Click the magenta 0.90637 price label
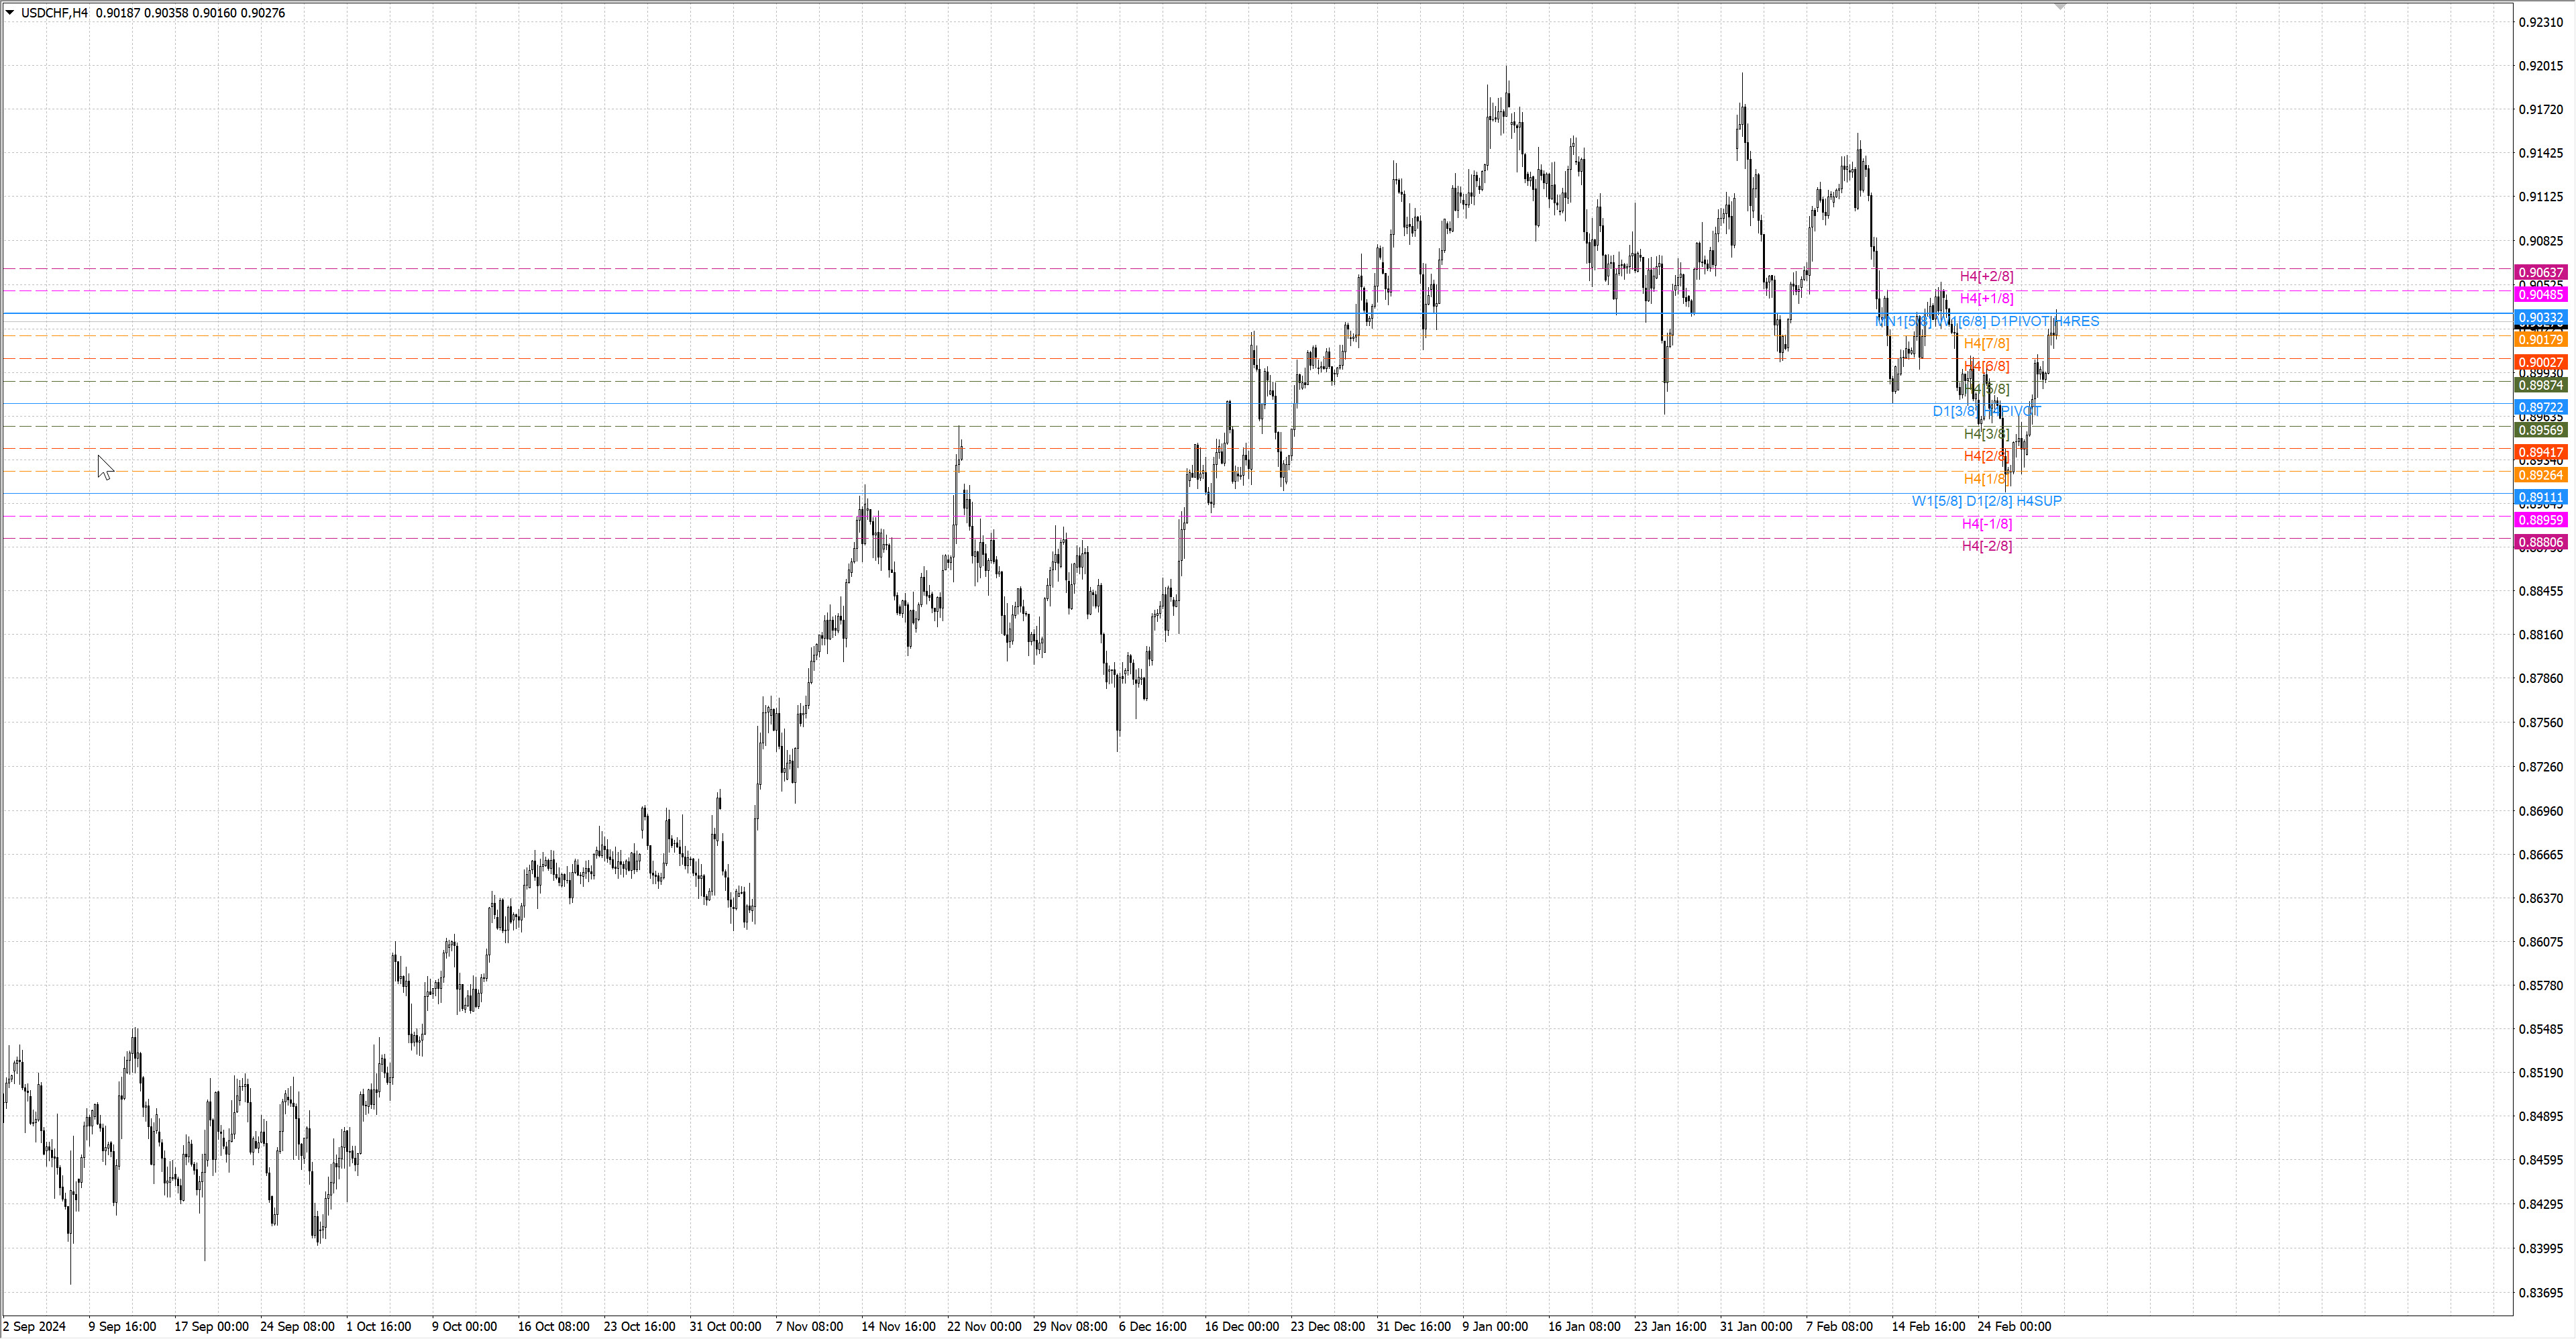This screenshot has width=2576, height=1339. click(2540, 273)
